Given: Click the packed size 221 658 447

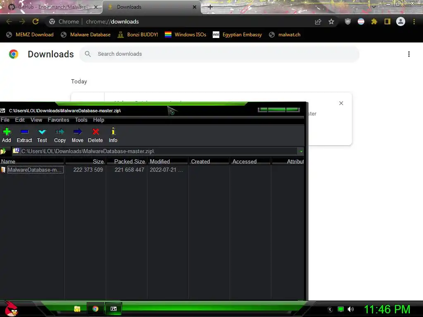Looking at the screenshot, I should click(x=129, y=170).
